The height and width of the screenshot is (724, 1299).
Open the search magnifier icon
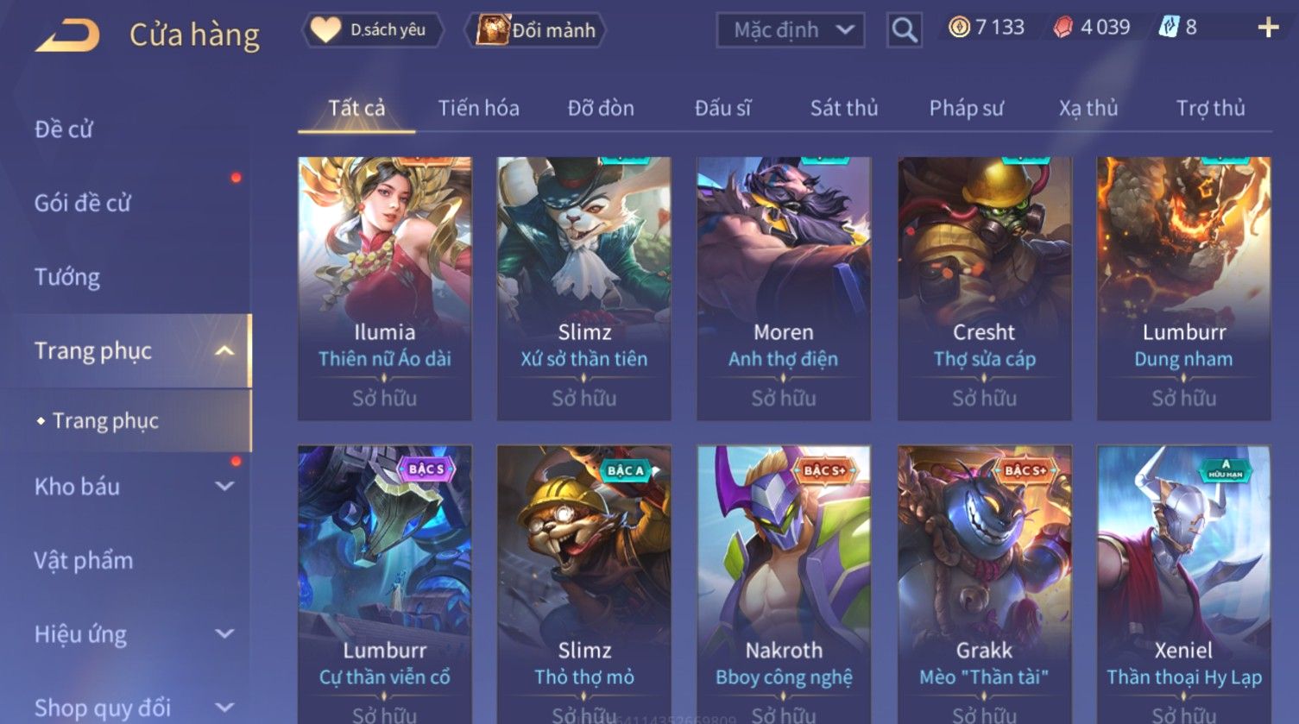(x=904, y=30)
